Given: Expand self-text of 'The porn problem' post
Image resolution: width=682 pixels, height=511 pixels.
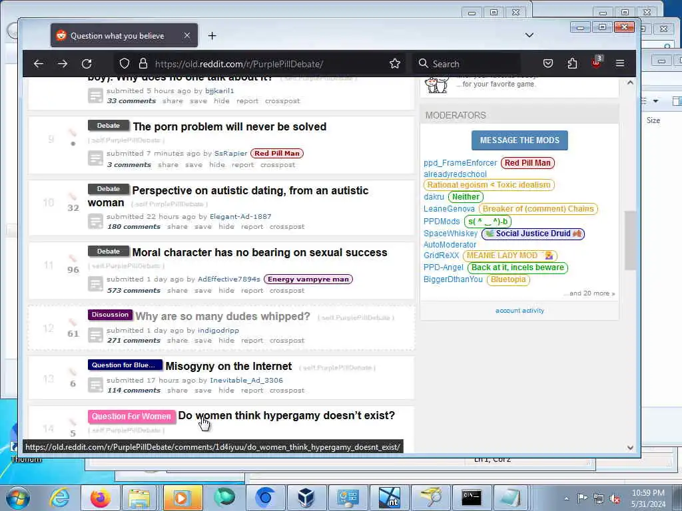Looking at the screenshot, I should pyautogui.click(x=96, y=158).
